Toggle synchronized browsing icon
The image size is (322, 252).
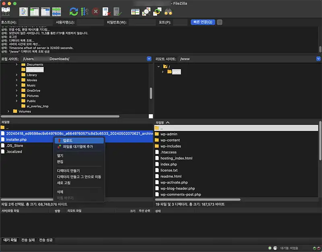tap(157, 12)
